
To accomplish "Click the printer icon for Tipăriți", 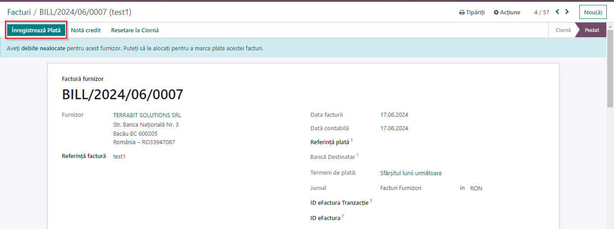I will coord(462,13).
